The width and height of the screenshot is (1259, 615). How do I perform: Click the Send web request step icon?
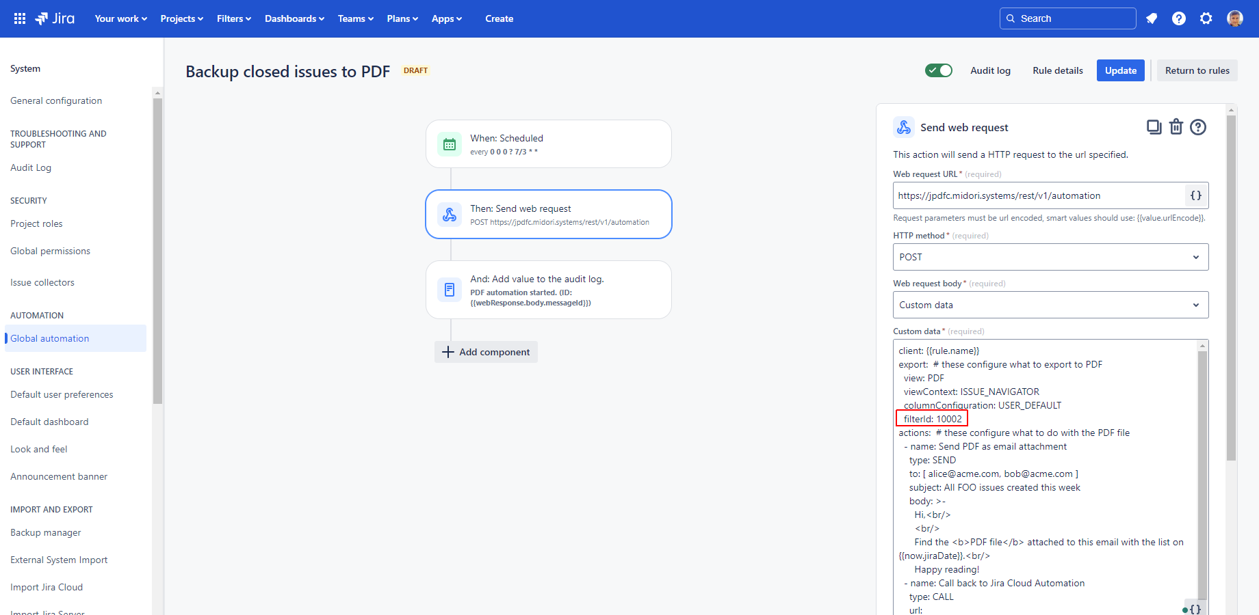(450, 215)
